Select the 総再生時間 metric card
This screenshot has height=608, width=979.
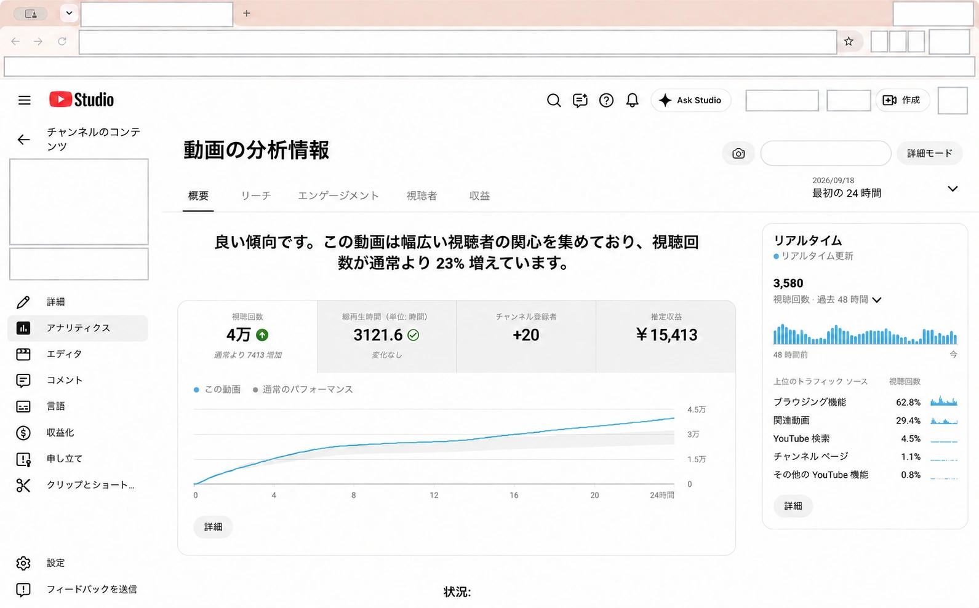(x=386, y=336)
